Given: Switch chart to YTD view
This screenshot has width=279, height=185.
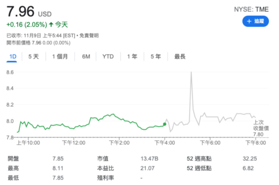Looking at the screenshot, I should click(x=108, y=56).
